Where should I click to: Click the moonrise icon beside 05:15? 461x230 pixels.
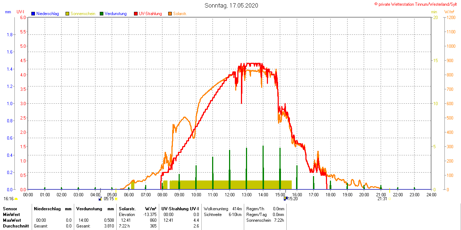pyautogui.click(x=100, y=198)
